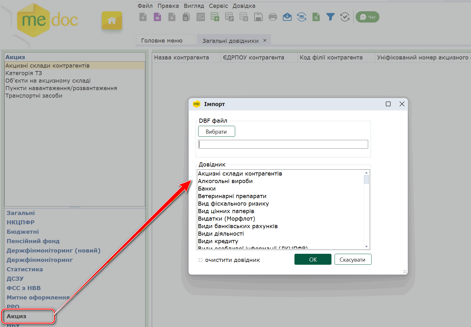Click the printer icon in toolbar

(273, 17)
